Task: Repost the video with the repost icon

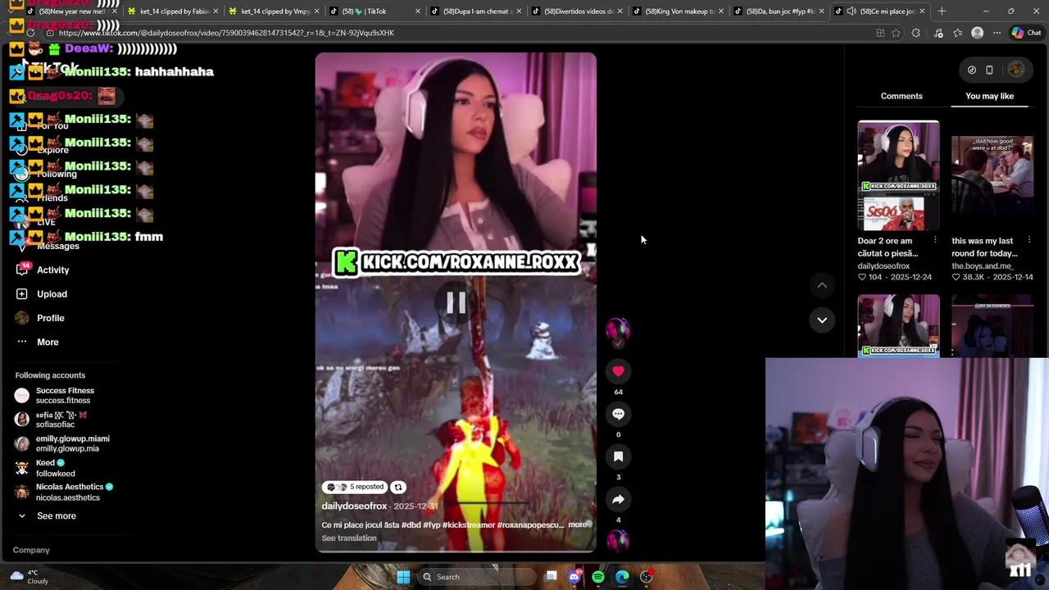Action: (x=397, y=487)
